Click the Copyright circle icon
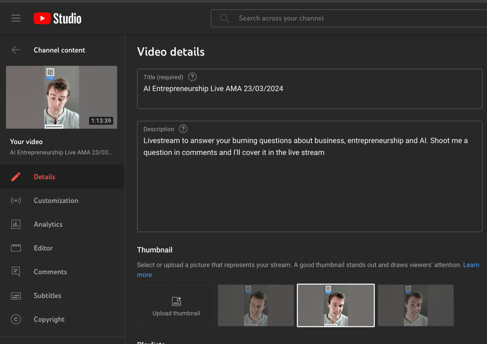487x344 pixels. pos(16,320)
